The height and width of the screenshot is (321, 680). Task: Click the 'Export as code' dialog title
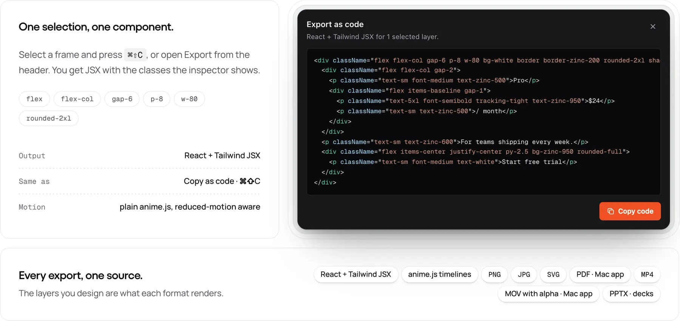point(335,25)
